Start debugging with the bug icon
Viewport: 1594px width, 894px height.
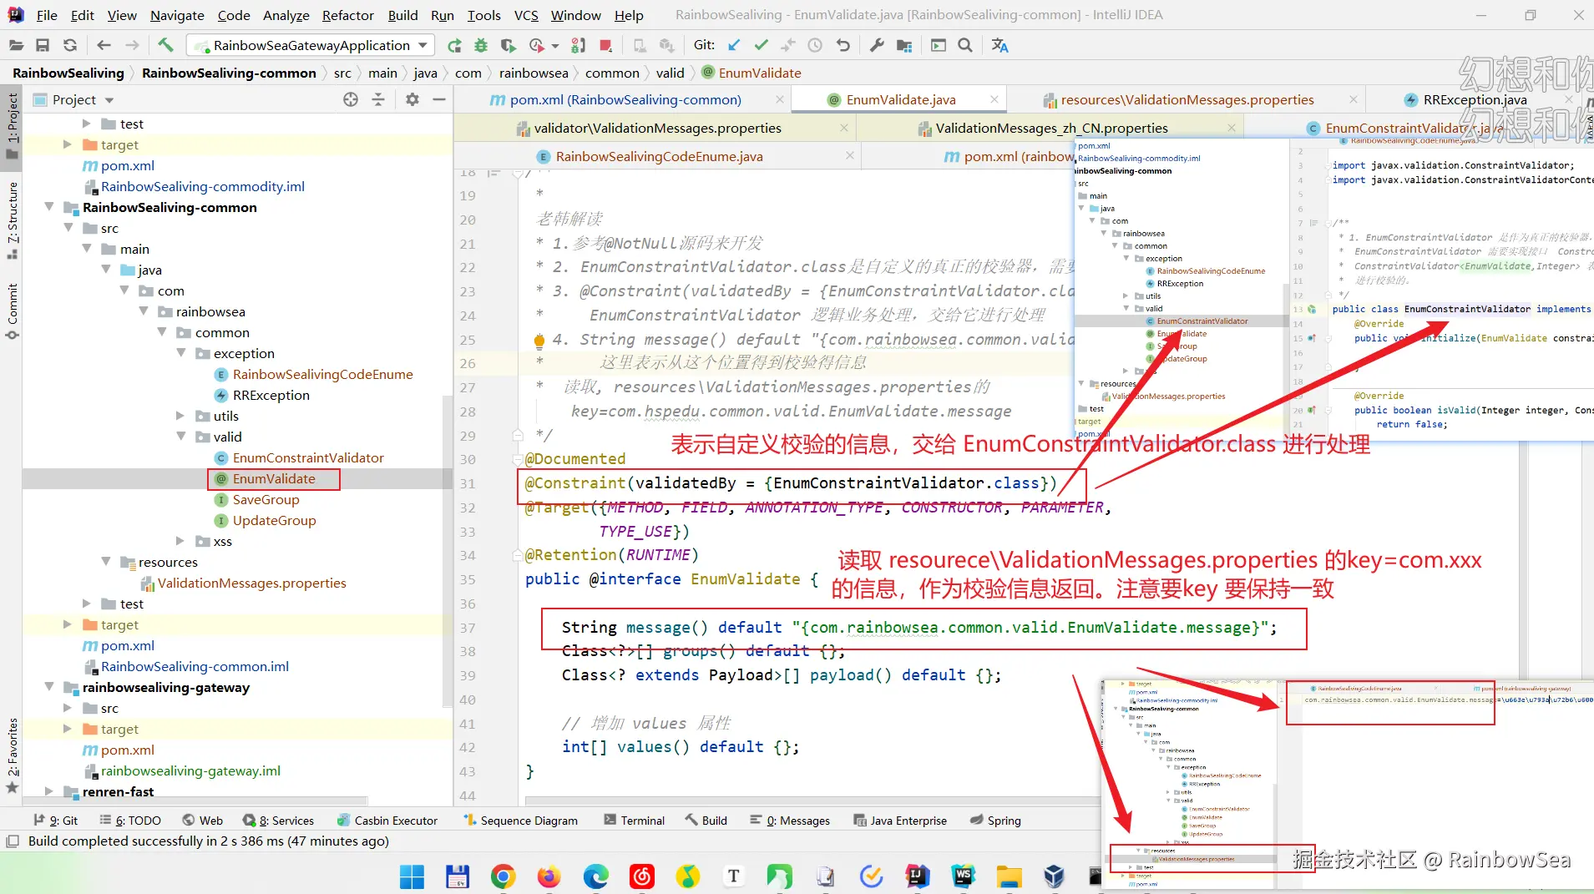(481, 45)
